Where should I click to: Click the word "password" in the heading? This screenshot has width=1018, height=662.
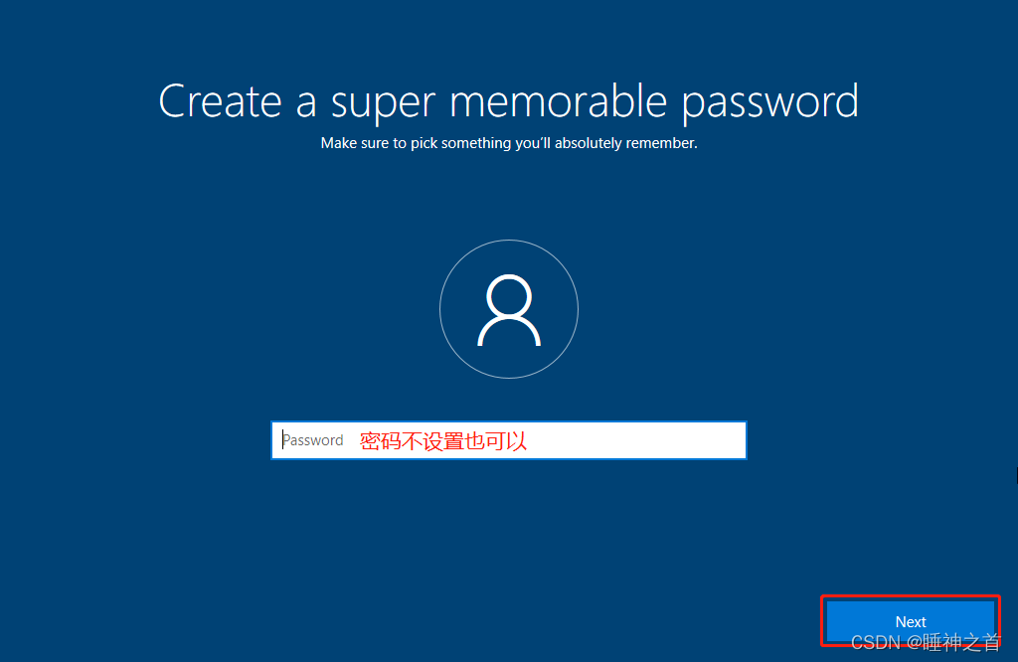point(770,102)
